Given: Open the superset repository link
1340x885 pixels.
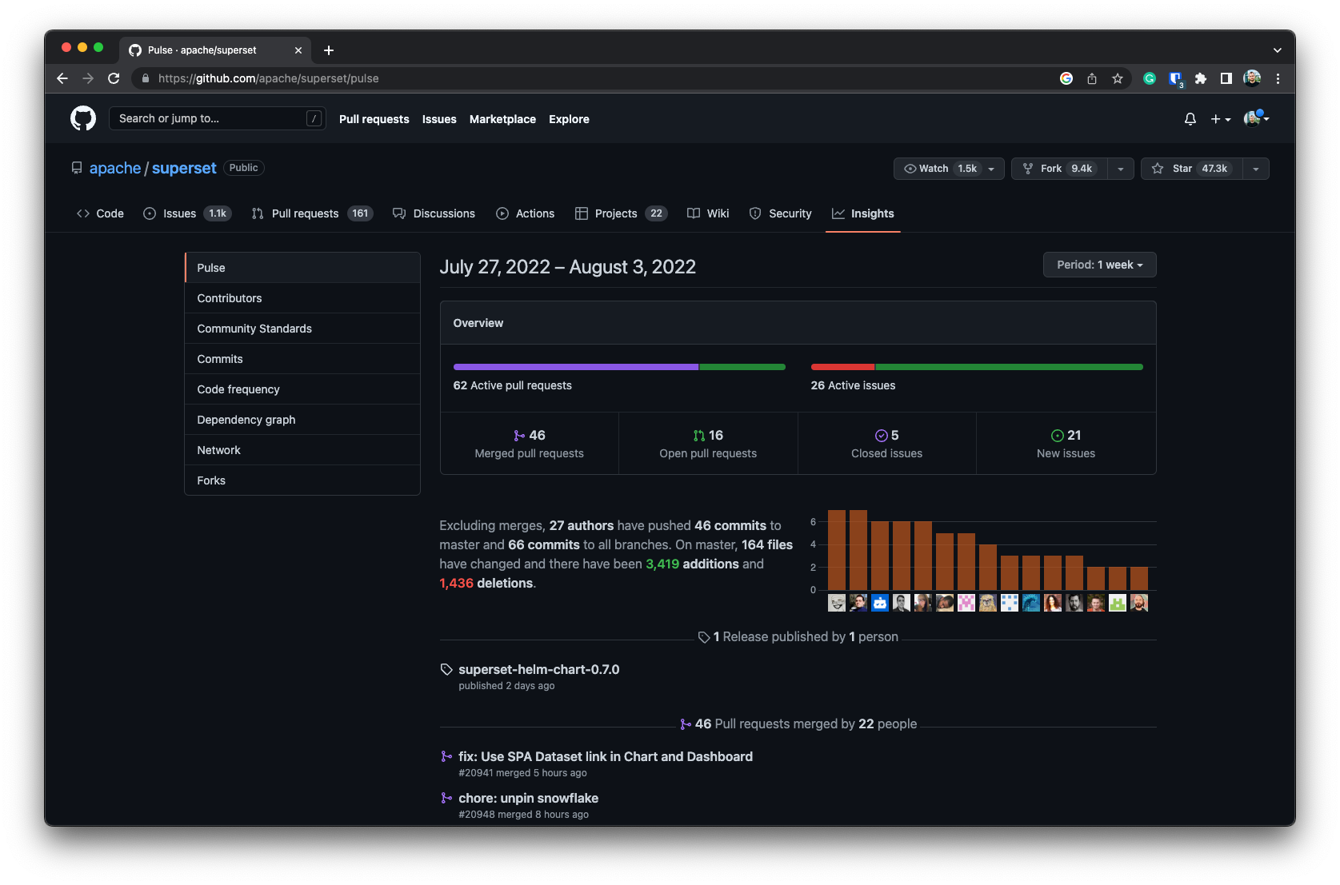Looking at the screenshot, I should 184,168.
